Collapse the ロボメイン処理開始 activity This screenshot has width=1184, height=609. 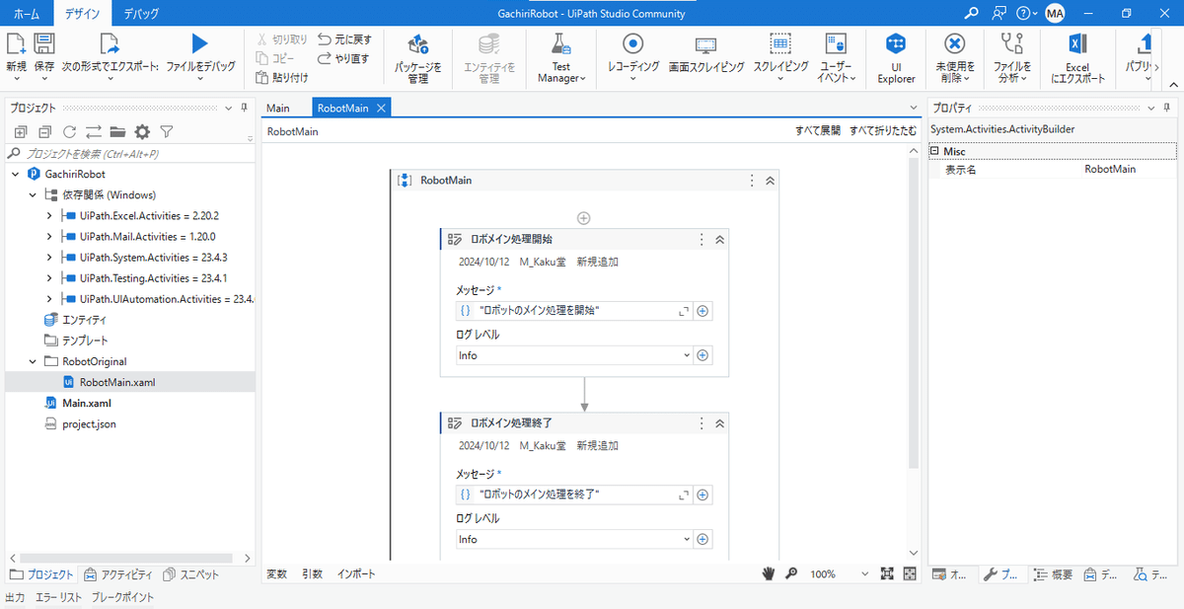(719, 239)
